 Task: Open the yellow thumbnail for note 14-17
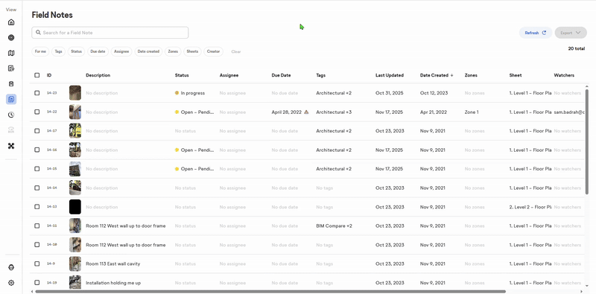pyautogui.click(x=75, y=131)
